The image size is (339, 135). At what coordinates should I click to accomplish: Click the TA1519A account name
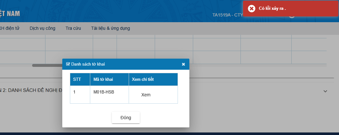pos(227,15)
